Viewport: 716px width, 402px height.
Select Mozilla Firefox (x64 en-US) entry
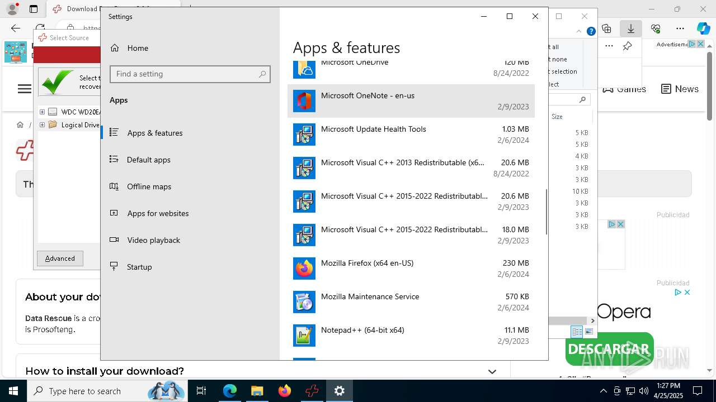point(411,269)
